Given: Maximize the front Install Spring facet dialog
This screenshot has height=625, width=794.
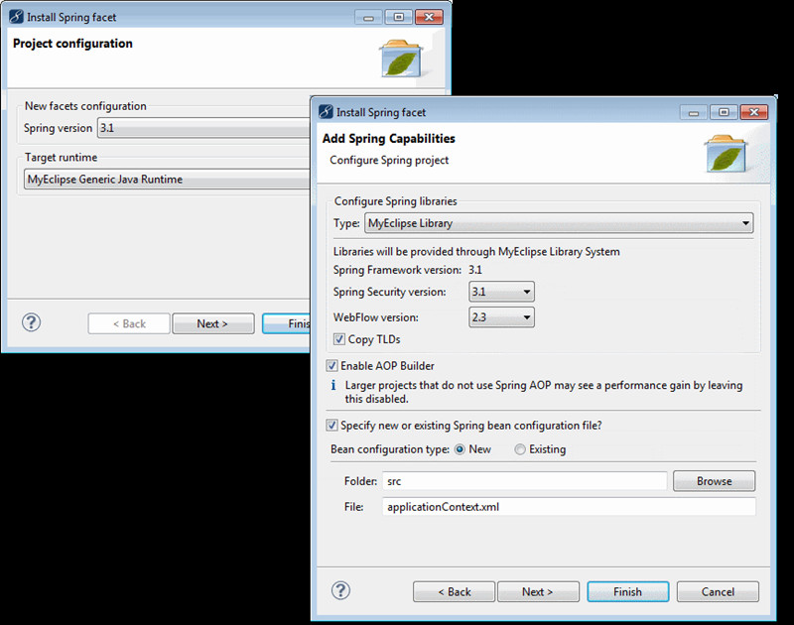Looking at the screenshot, I should (x=724, y=112).
